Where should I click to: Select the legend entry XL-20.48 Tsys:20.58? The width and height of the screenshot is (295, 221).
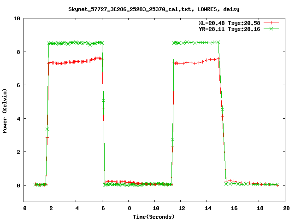(230, 23)
